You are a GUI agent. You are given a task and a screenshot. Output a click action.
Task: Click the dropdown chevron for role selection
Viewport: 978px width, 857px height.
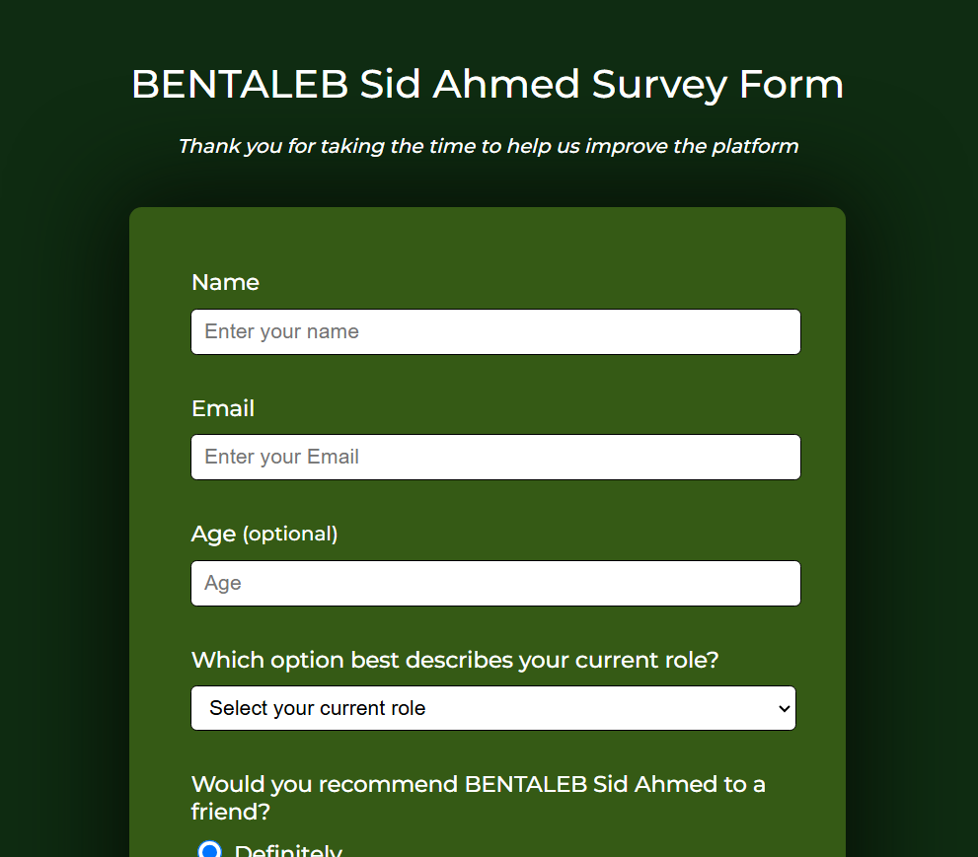click(785, 708)
